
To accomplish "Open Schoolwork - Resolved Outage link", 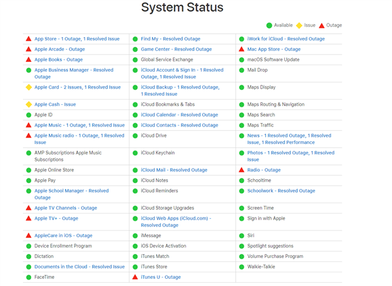I will 281,191.
